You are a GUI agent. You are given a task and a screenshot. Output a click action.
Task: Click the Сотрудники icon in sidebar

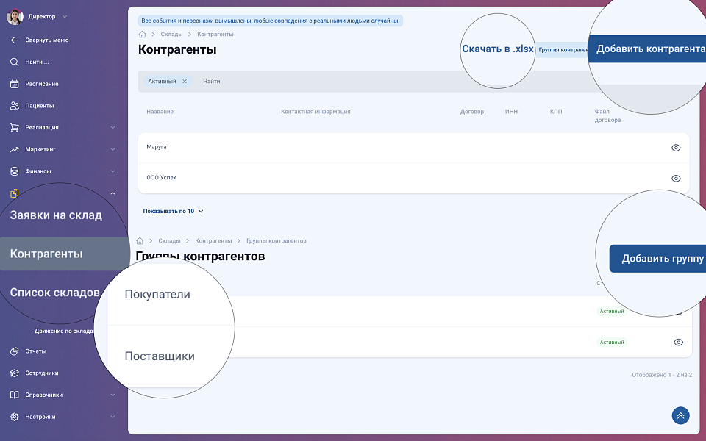coord(14,373)
